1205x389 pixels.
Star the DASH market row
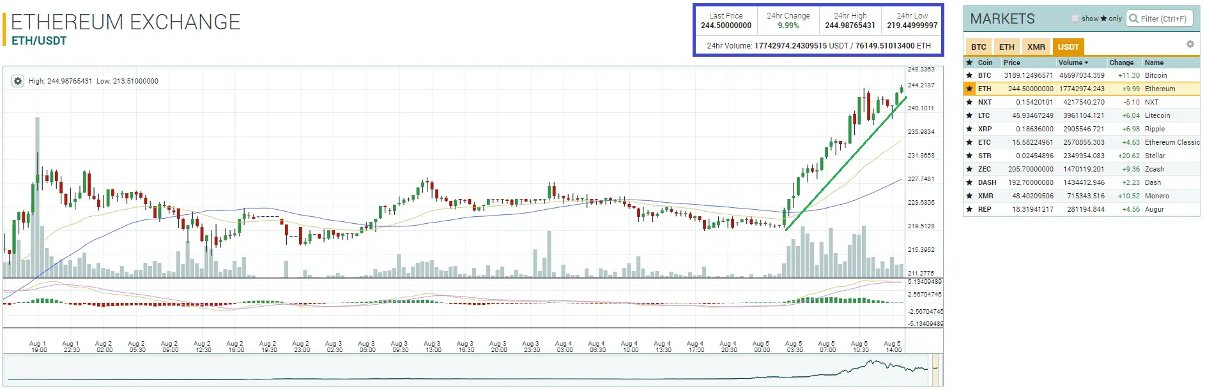[969, 182]
